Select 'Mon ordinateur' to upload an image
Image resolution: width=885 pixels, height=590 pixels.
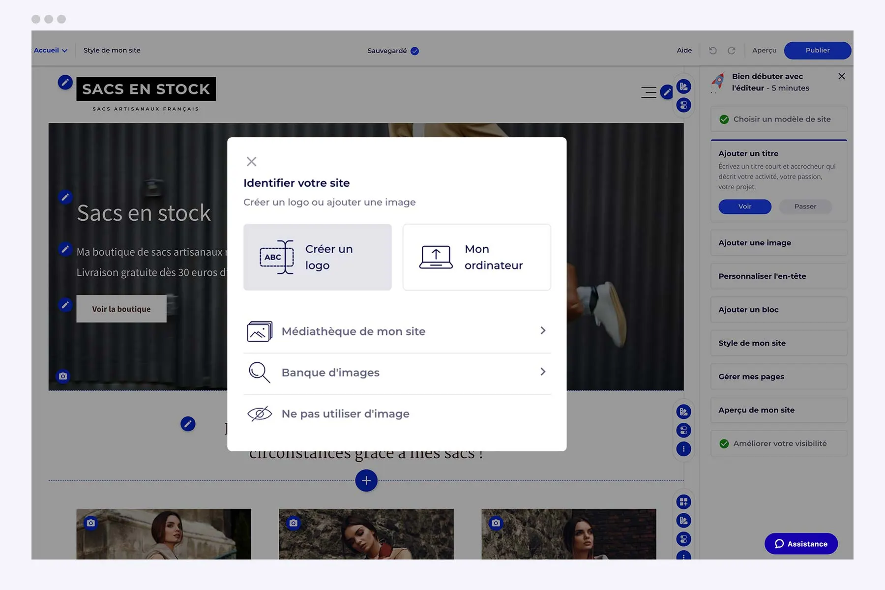point(477,257)
